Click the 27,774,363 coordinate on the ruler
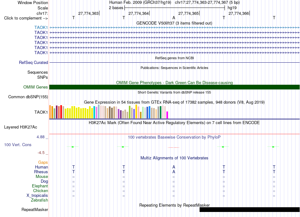 (88, 13)
